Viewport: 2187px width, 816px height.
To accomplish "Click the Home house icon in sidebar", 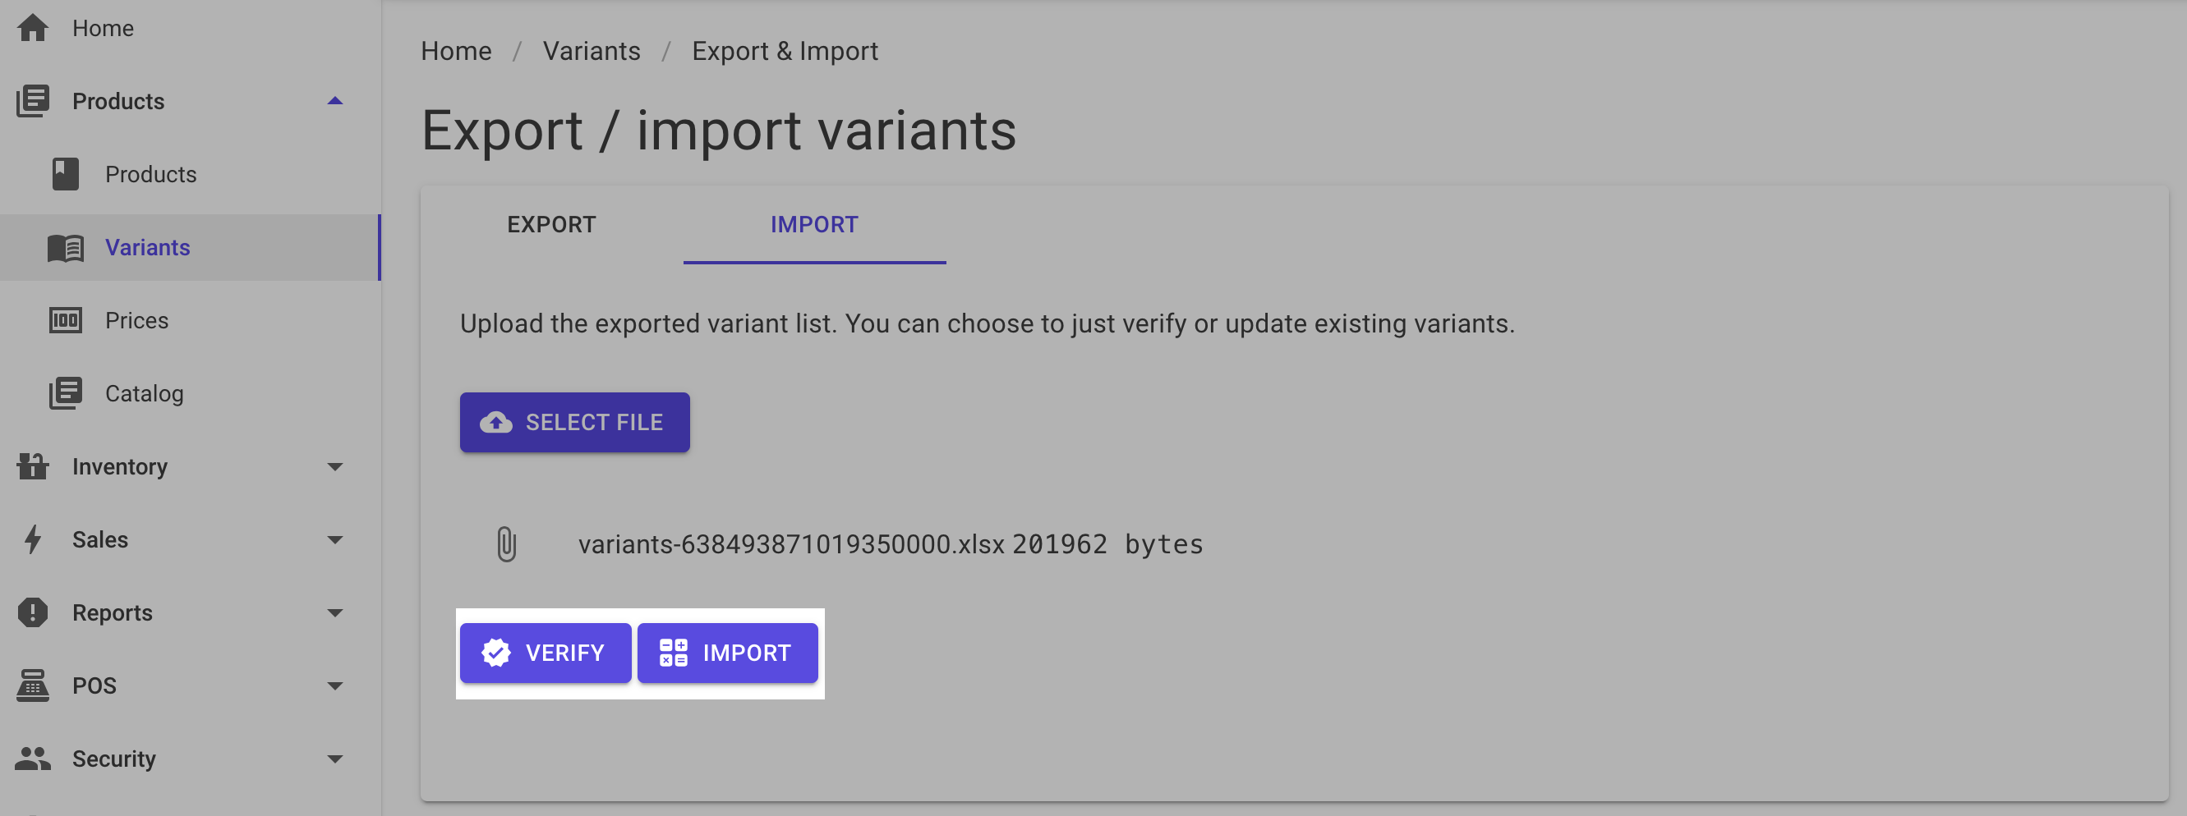I will point(32,28).
